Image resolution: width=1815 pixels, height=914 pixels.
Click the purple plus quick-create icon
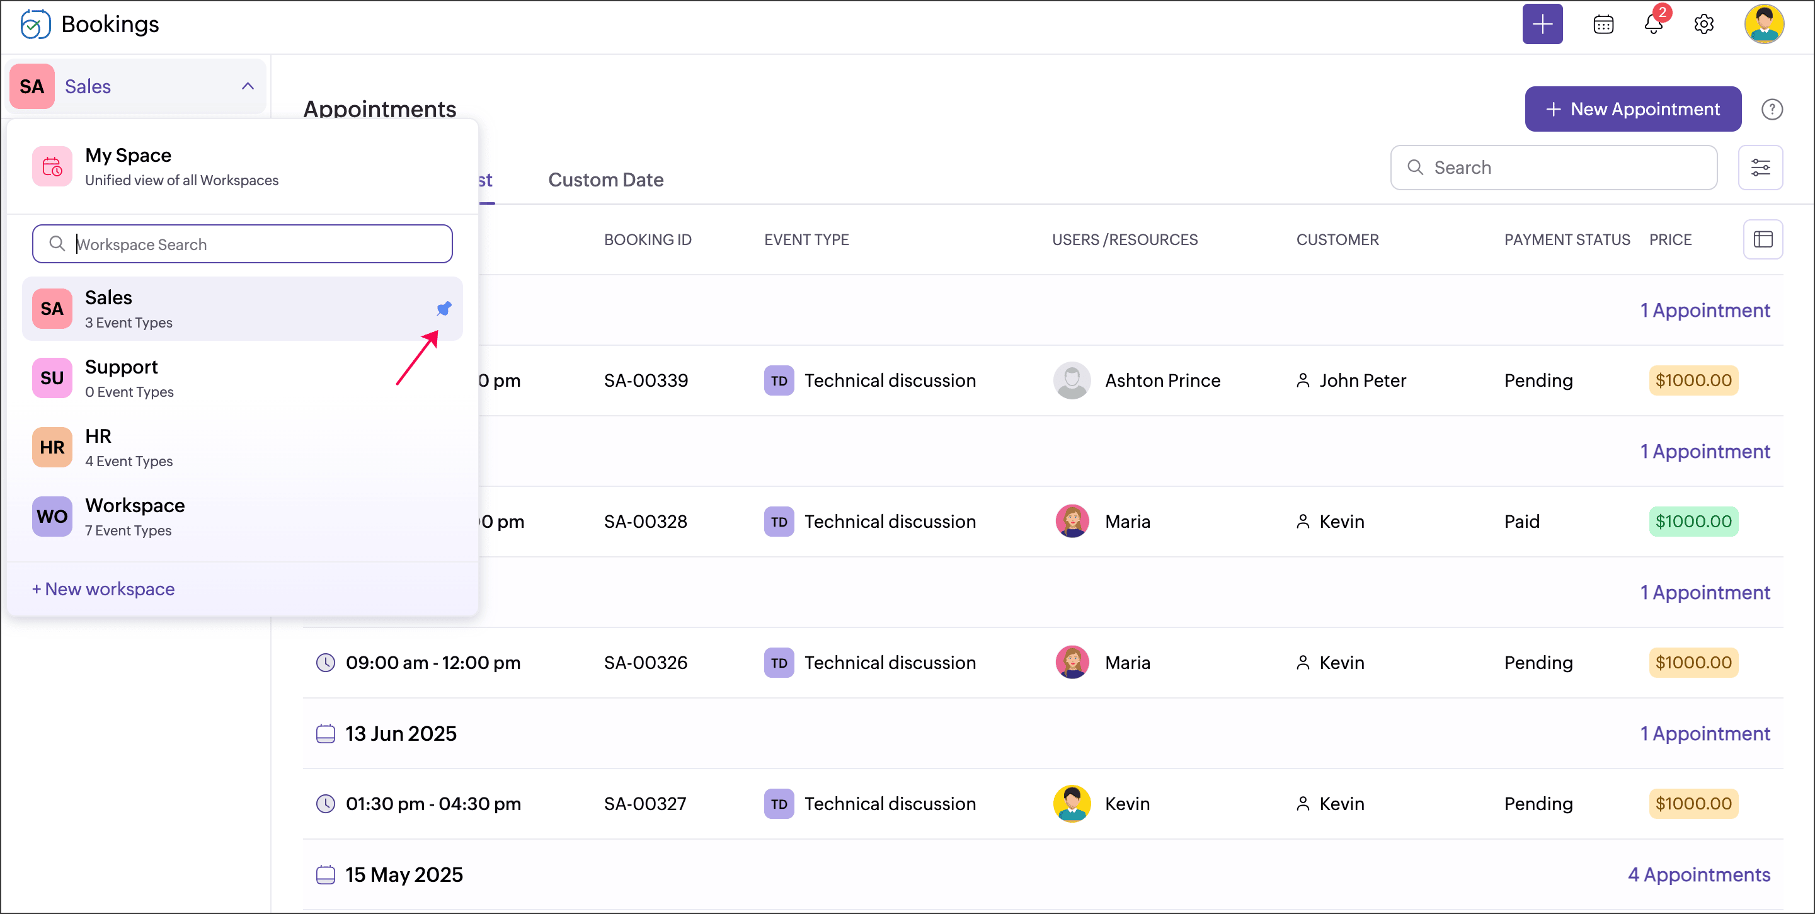[1542, 24]
